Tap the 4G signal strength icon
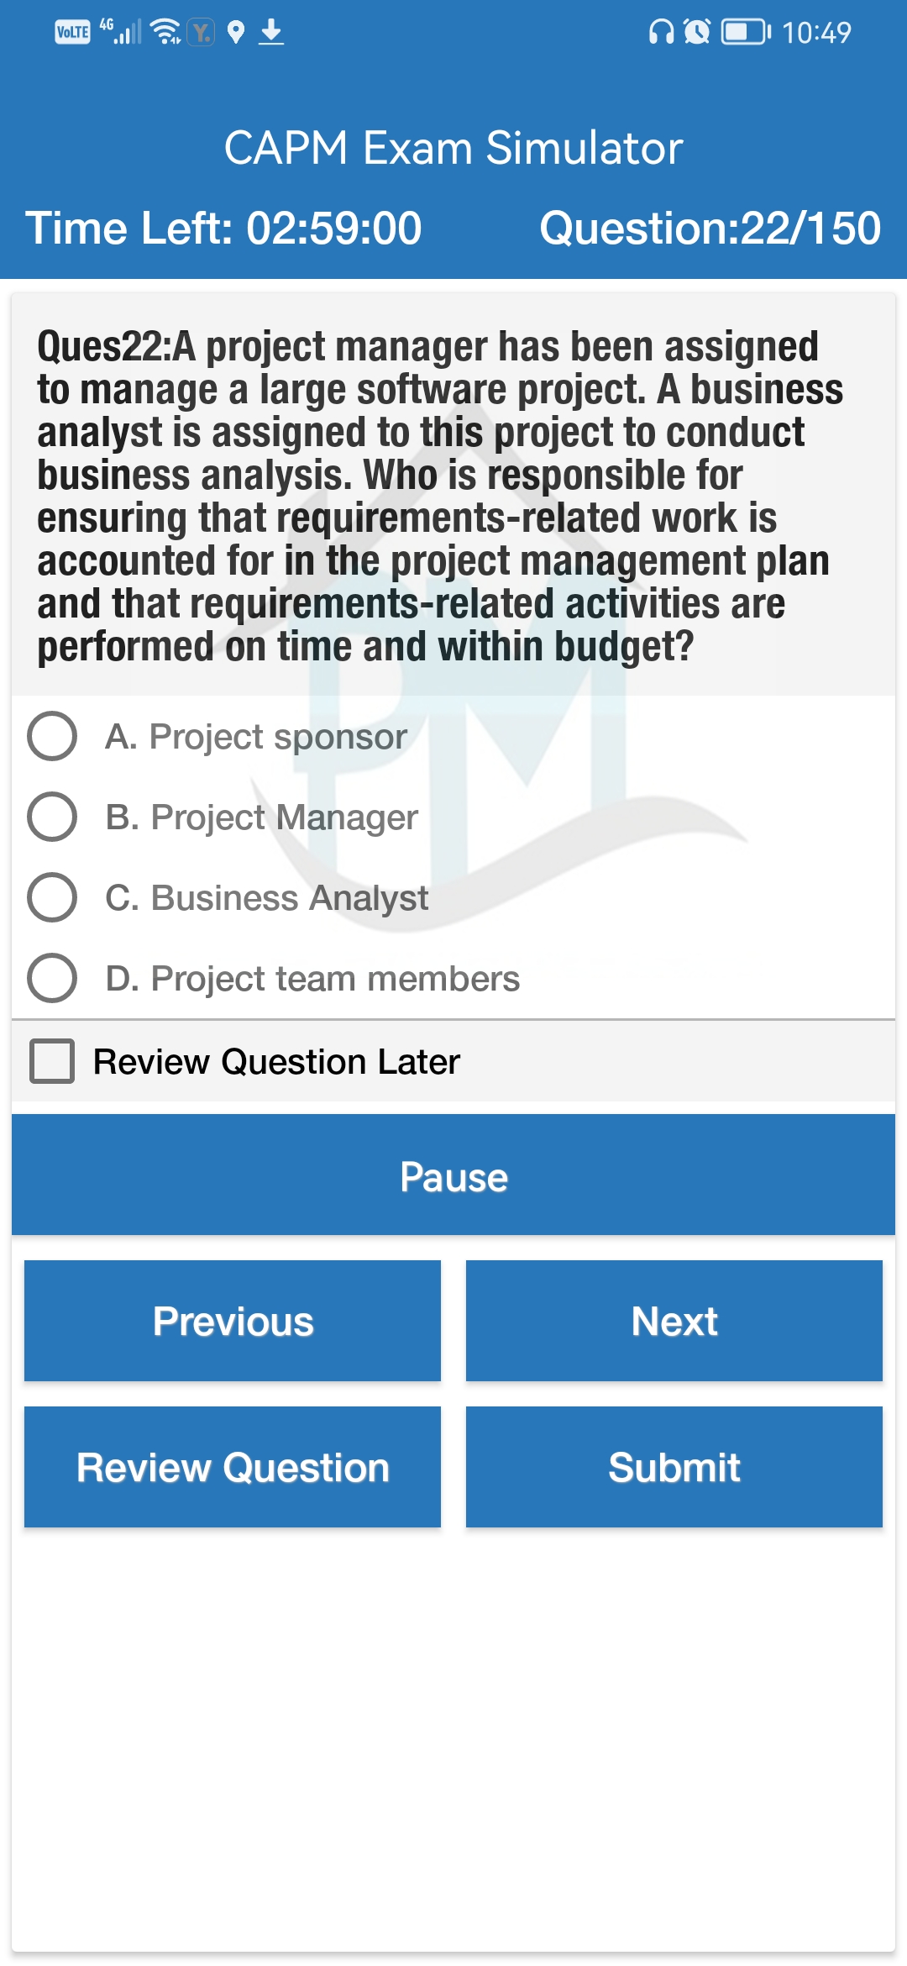Image resolution: width=907 pixels, height=1966 pixels. click(122, 31)
